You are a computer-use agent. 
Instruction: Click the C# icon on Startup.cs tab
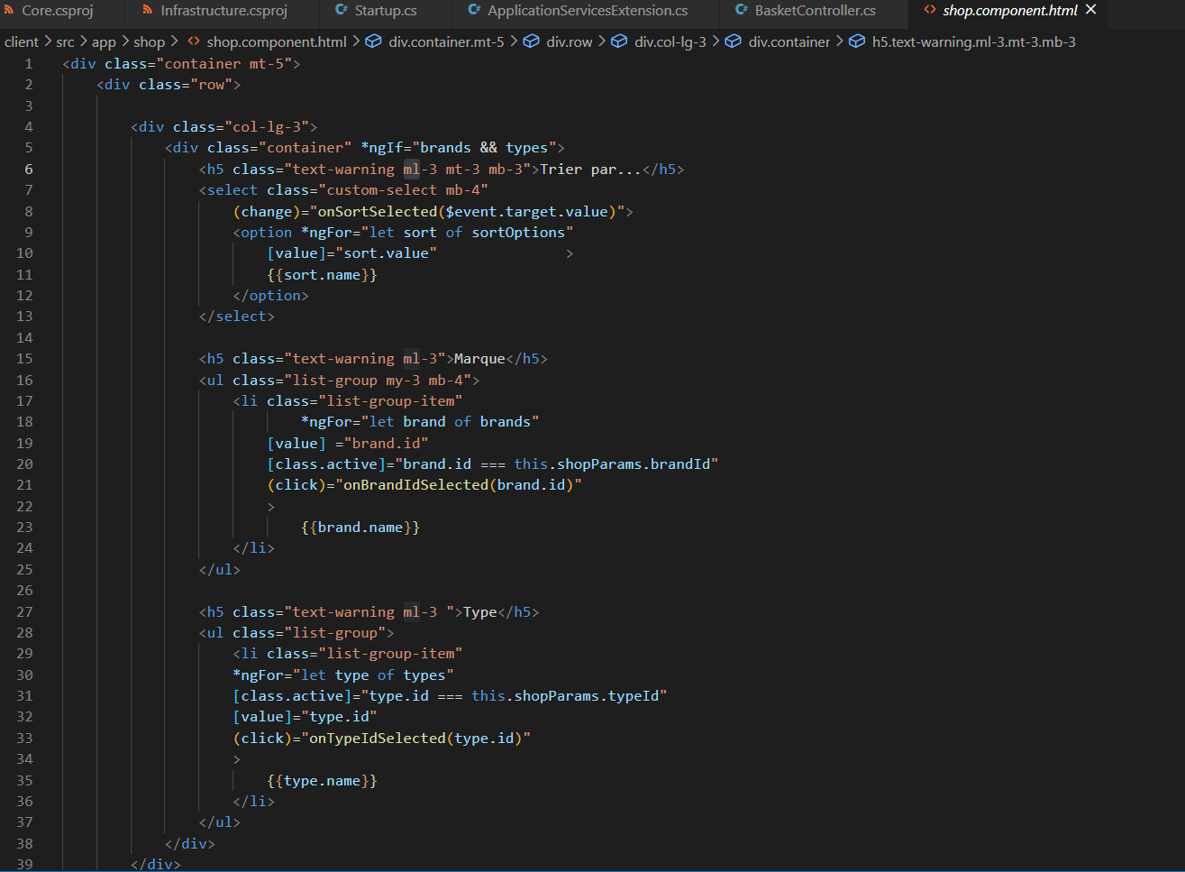coord(342,11)
